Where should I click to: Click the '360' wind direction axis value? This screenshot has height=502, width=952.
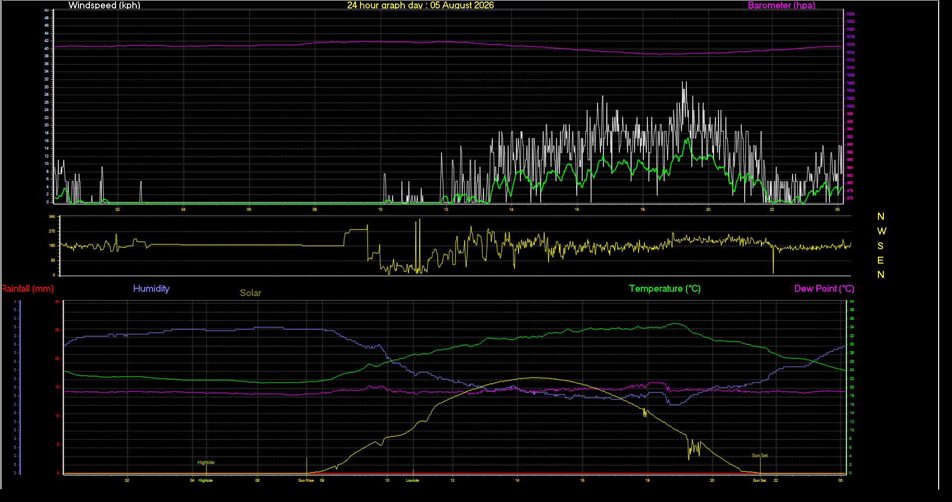click(52, 217)
